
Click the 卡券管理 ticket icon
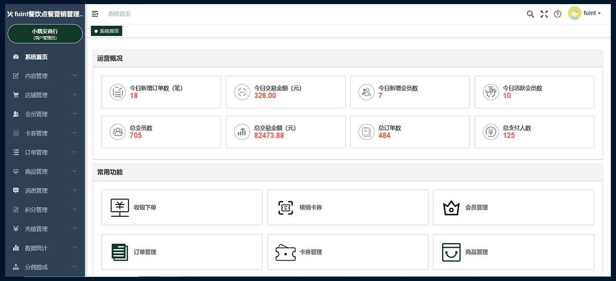(x=286, y=252)
